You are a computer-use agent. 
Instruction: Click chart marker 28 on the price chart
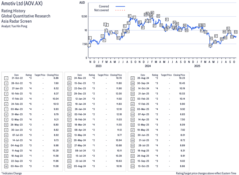(158, 16)
